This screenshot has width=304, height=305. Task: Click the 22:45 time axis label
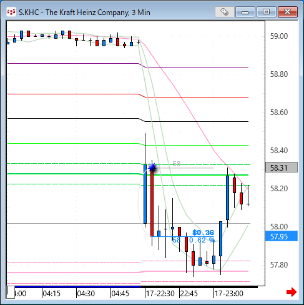click(189, 294)
